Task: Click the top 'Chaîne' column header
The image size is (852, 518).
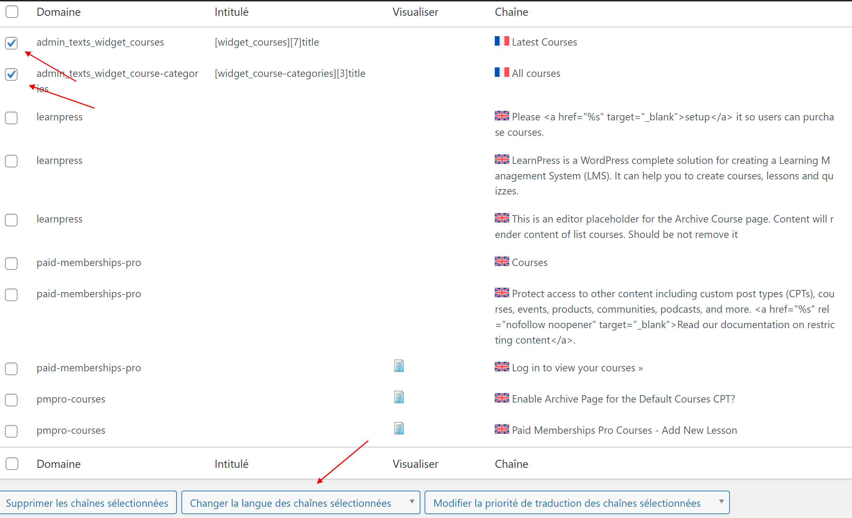Action: (x=511, y=12)
